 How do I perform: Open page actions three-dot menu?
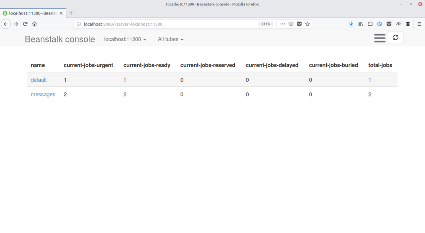pos(283,24)
